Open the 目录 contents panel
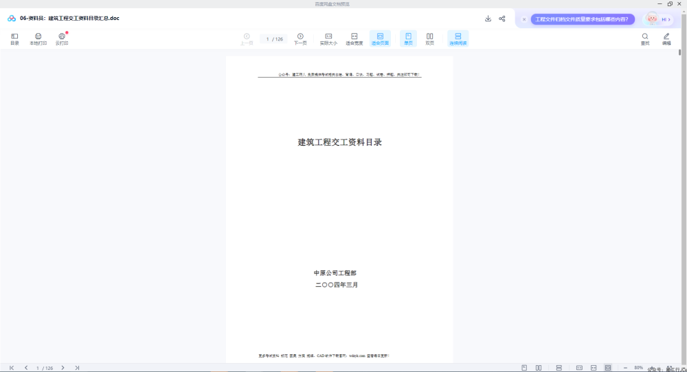The width and height of the screenshot is (687, 372). (14, 39)
